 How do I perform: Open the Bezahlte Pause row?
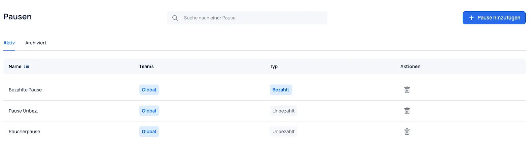pos(265,90)
